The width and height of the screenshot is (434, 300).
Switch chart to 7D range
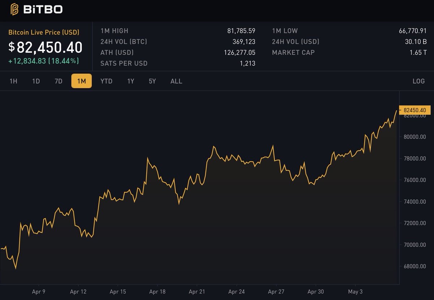[x=59, y=81]
